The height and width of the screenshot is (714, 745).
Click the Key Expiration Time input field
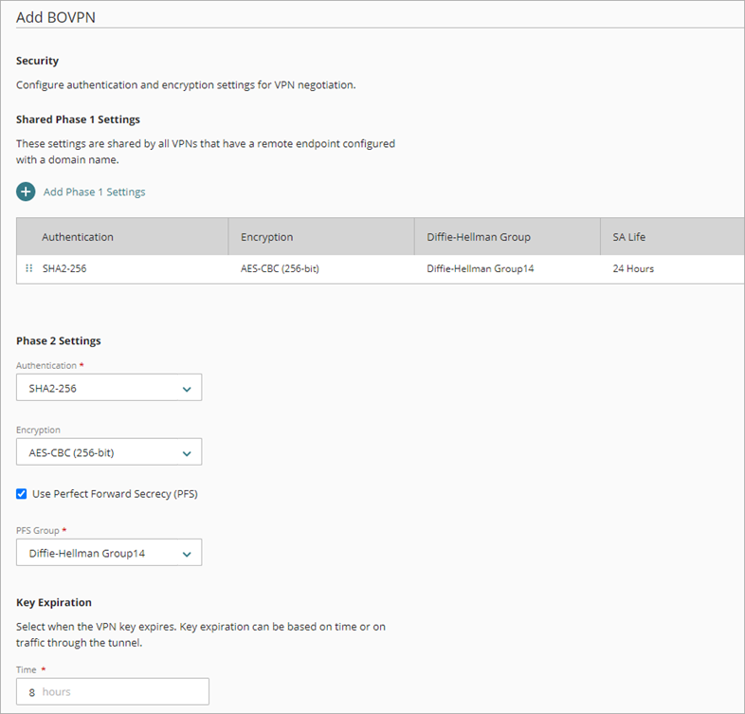click(113, 691)
